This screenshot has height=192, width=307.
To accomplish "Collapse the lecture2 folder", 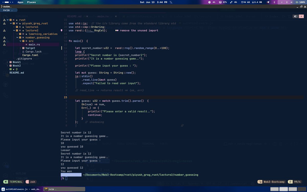I will click(14, 30).
